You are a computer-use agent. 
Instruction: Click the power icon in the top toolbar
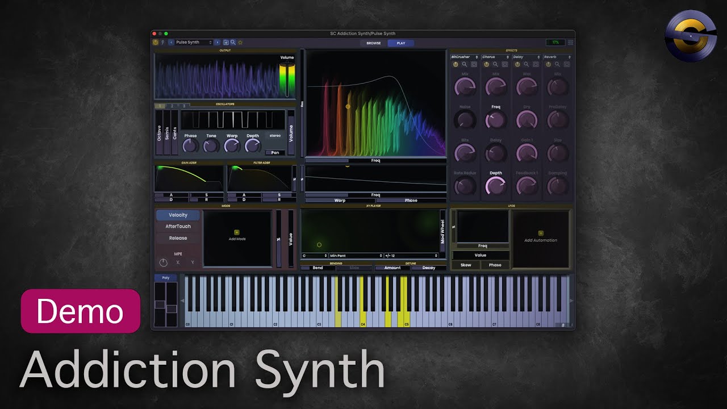[x=156, y=42]
